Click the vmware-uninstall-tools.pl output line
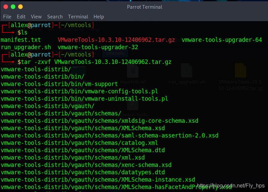Viewport: 268px width, 192px height. click(x=84, y=99)
